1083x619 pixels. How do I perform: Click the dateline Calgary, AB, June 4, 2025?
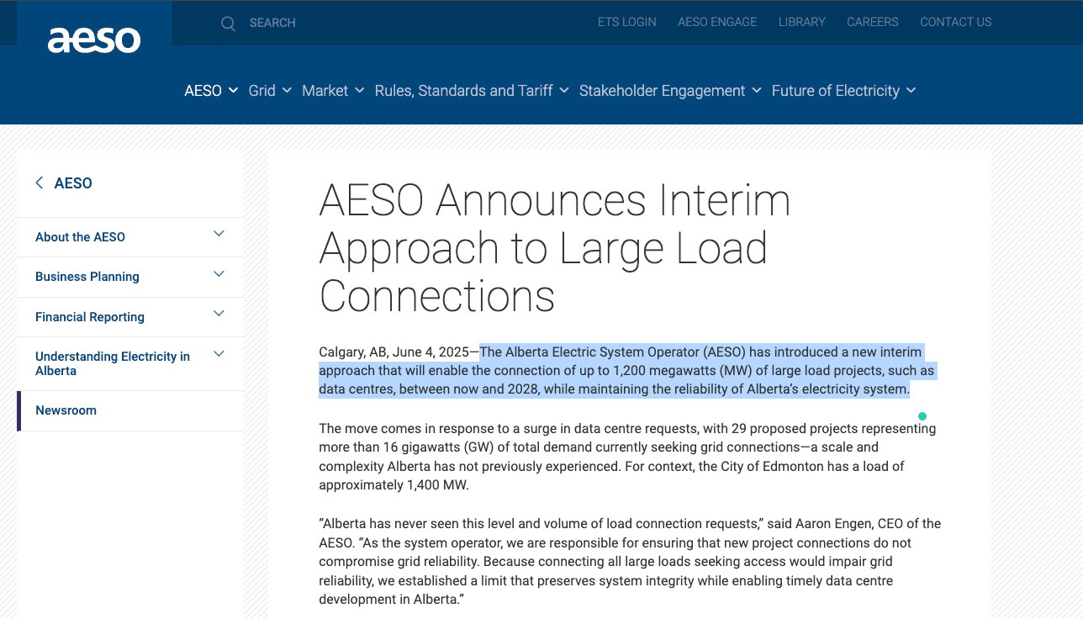pos(394,352)
